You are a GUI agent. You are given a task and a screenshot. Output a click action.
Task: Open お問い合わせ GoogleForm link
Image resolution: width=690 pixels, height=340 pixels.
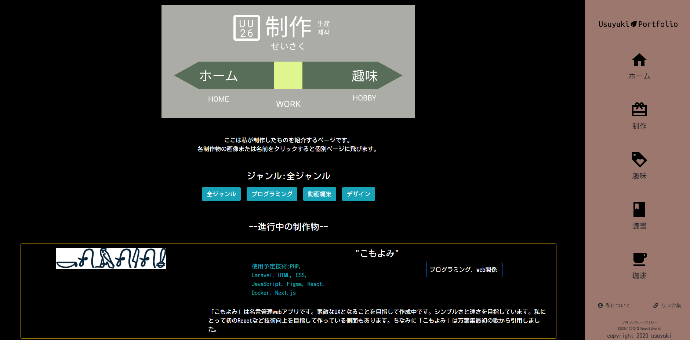639,328
